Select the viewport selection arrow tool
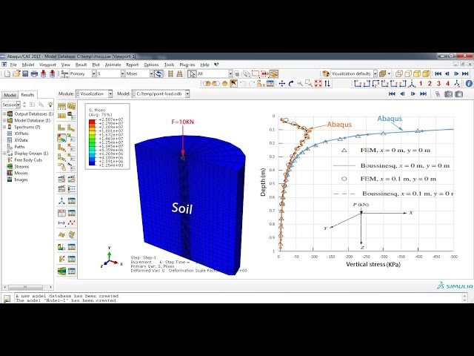Image resolution: width=474 pixels, height=356 pixels. tap(192, 73)
